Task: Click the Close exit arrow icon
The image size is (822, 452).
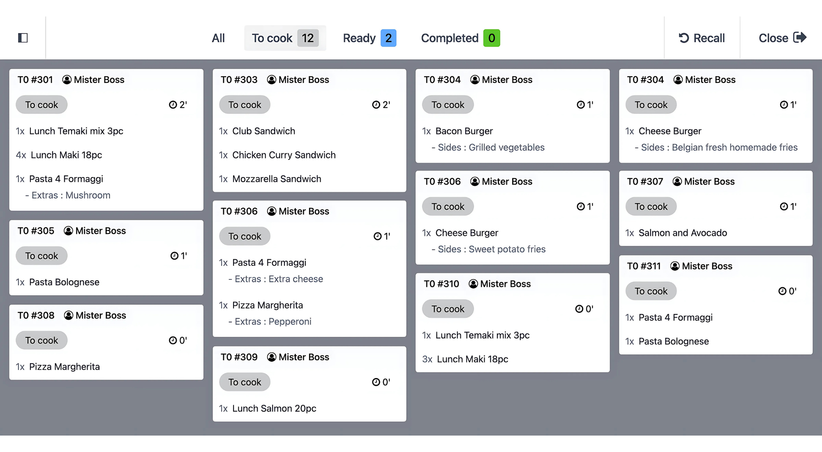Action: pos(799,38)
